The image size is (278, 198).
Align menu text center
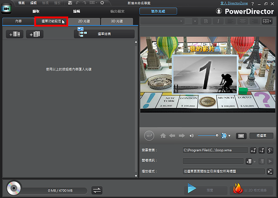pyautogui.click(x=242, y=21)
